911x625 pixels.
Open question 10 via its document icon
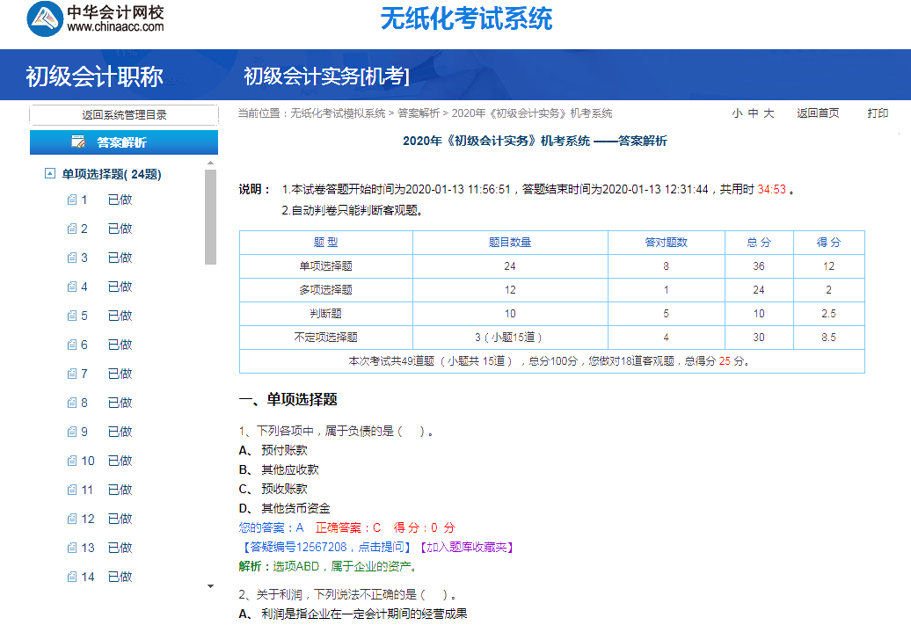(72, 461)
